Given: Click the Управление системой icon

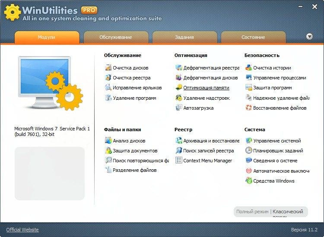Looking at the screenshot, I should pyautogui.click(x=248, y=141).
